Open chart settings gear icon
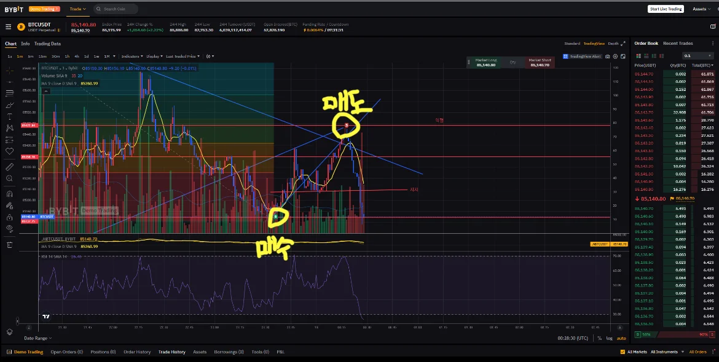 point(615,56)
